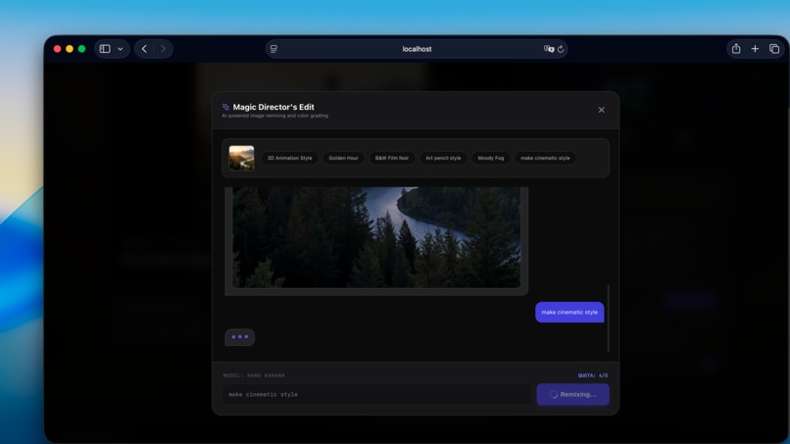Screen dimensions: 790x444
Task: Toggle the Safari sidebar icon
Action: tap(105, 49)
